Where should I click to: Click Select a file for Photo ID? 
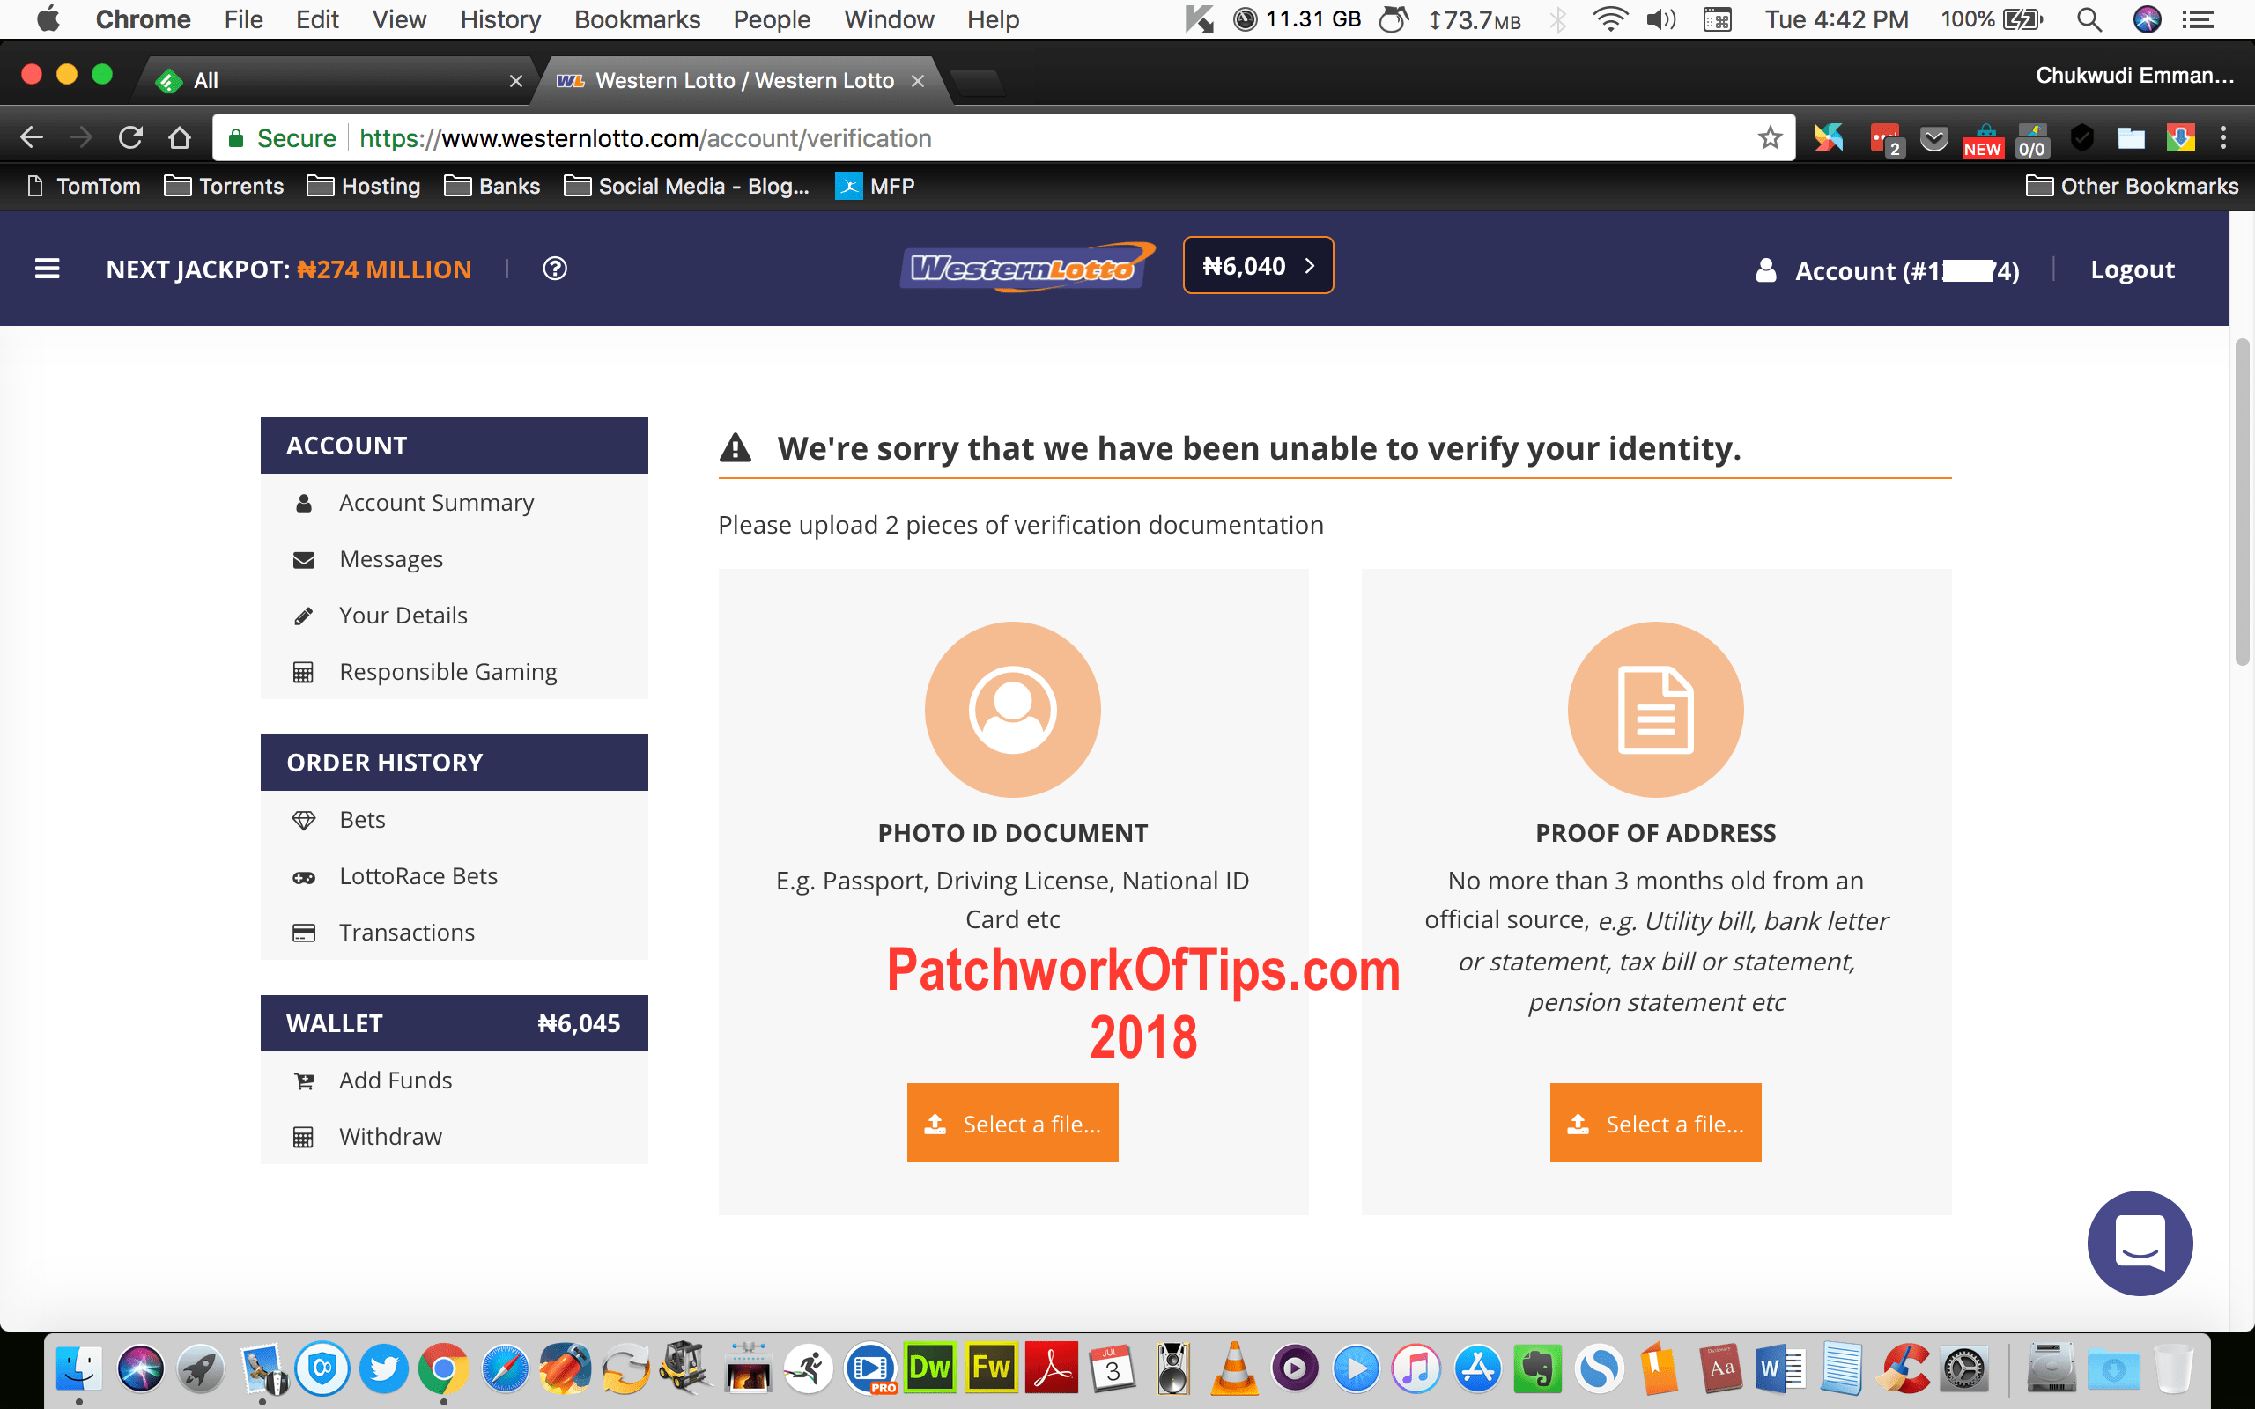click(x=1011, y=1122)
